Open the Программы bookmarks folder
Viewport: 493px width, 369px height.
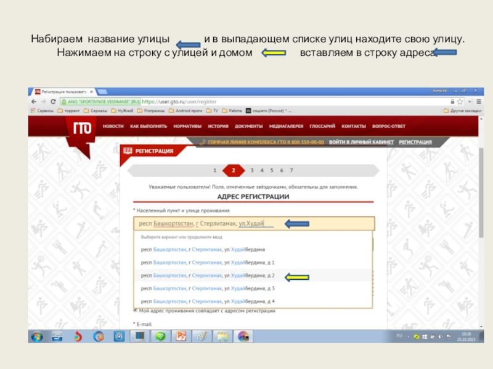150,111
